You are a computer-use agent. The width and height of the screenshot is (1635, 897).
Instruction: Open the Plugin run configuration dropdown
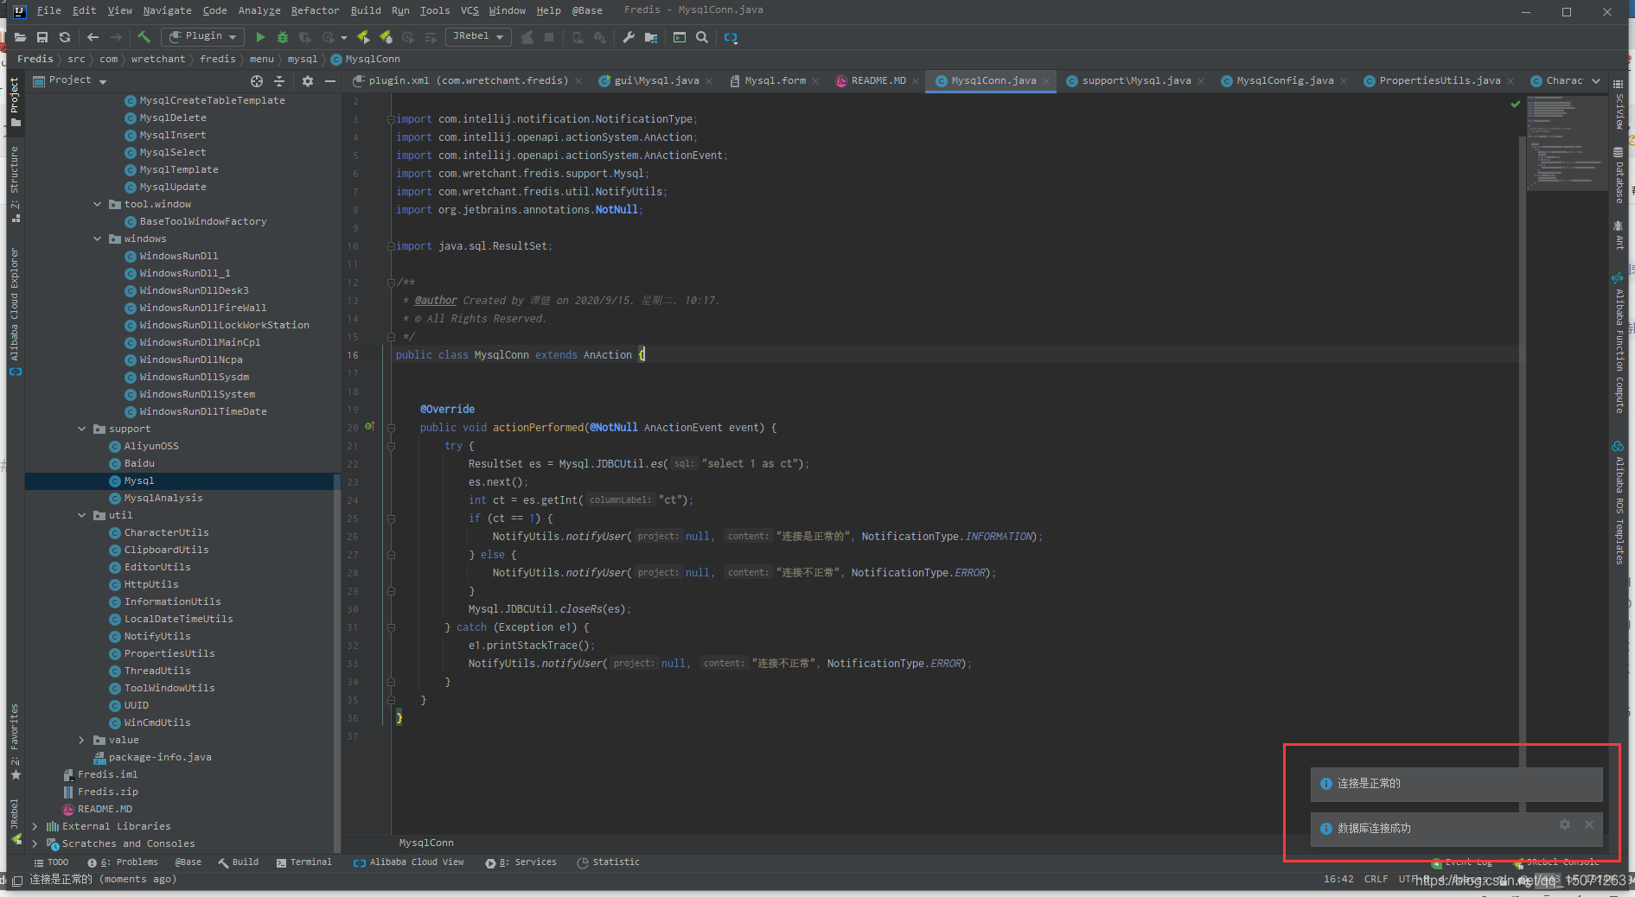(x=204, y=36)
